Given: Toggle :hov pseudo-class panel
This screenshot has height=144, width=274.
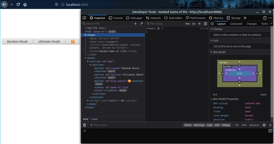Looking at the screenshot, I should [187, 24].
